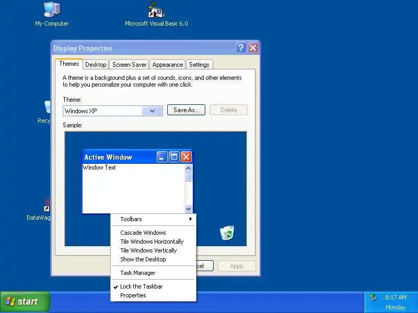Switch to the Themes tab
418x313 pixels.
click(x=69, y=64)
